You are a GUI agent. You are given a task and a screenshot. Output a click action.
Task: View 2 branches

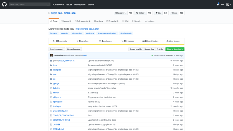82,41
